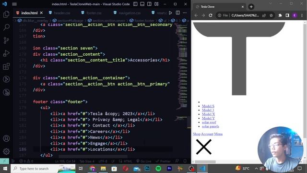The height and width of the screenshot is (173, 307).
Task: Open a new tab in Chrome
Action: (251, 7)
